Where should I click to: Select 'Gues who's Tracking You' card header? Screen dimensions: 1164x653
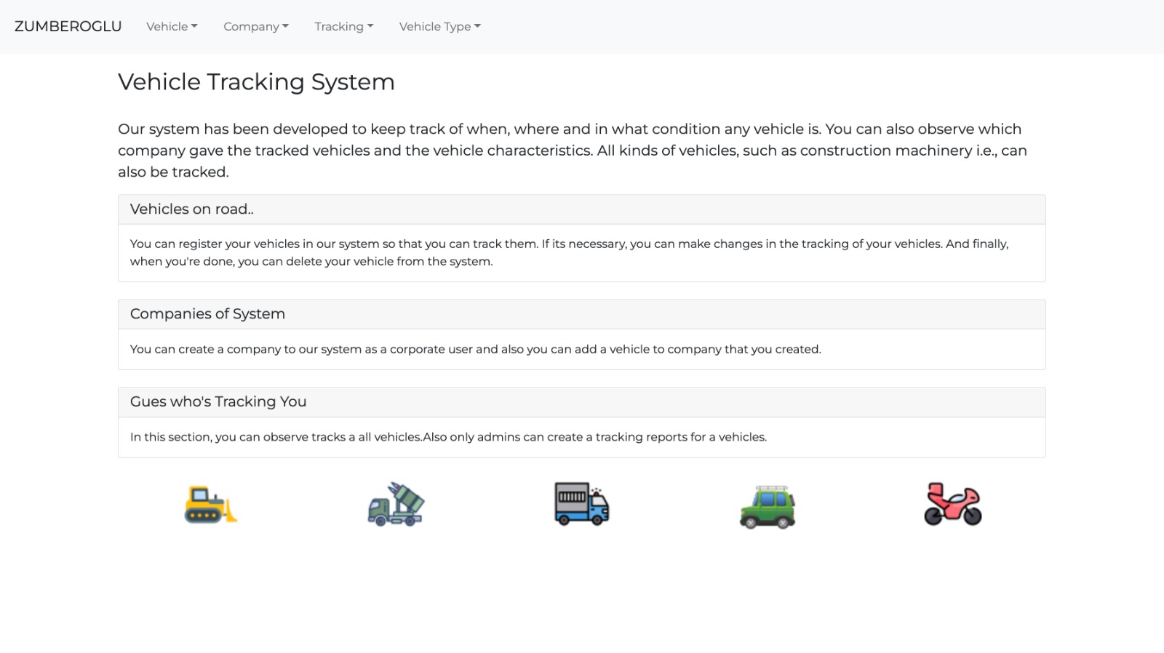582,402
